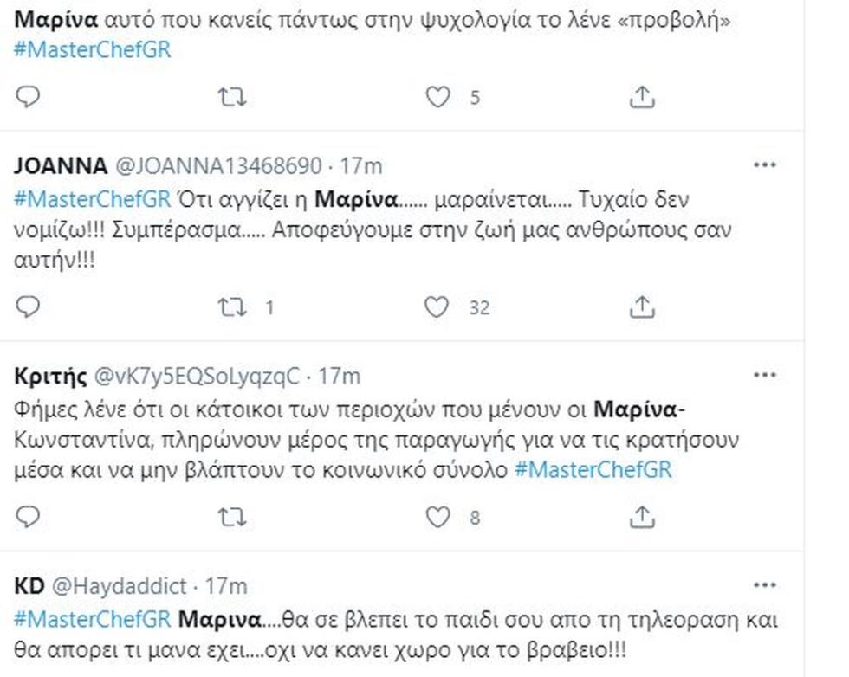Reply to JOANNA's tweet
The width and height of the screenshot is (849, 677).
pyautogui.click(x=28, y=306)
